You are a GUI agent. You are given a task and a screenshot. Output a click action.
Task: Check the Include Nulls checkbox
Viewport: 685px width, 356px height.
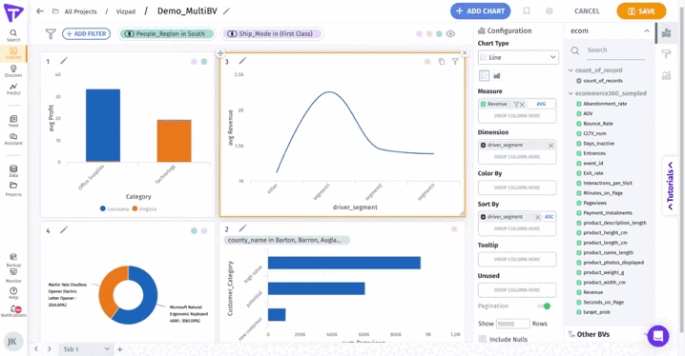(x=483, y=339)
